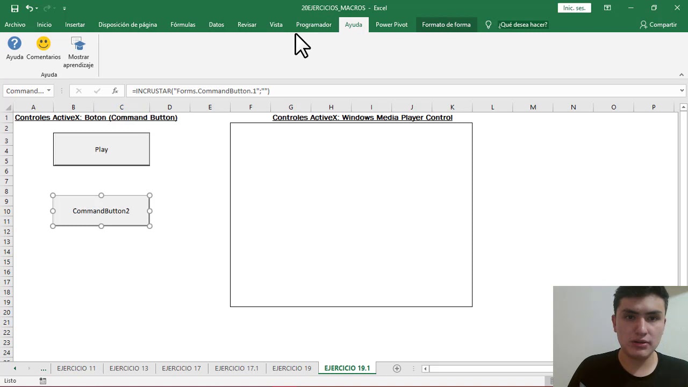Click the cancel X icon in formula bar
Image resolution: width=688 pixels, height=387 pixels.
[78, 91]
